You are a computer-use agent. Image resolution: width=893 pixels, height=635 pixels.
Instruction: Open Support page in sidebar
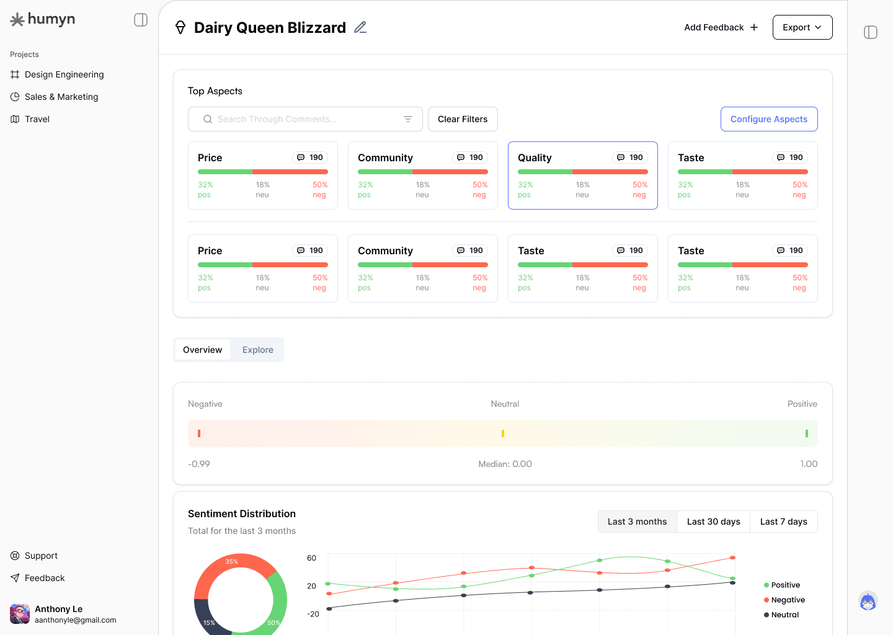coord(34,556)
